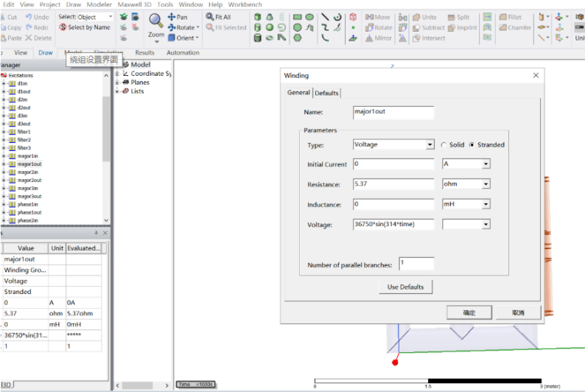Expand the Planes tree node

[x=118, y=83]
